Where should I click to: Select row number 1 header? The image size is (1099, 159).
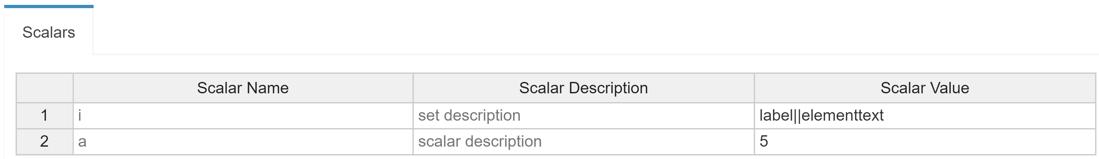pyautogui.click(x=44, y=115)
